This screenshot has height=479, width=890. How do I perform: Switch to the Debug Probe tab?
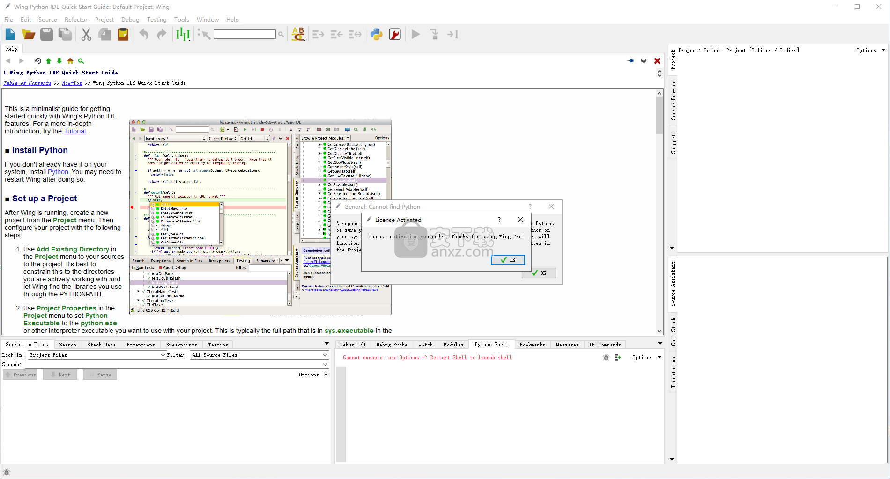(392, 345)
